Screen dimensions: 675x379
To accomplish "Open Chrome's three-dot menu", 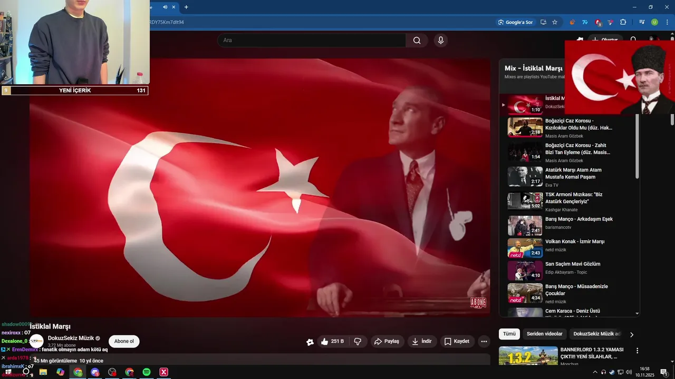I will coord(667,22).
